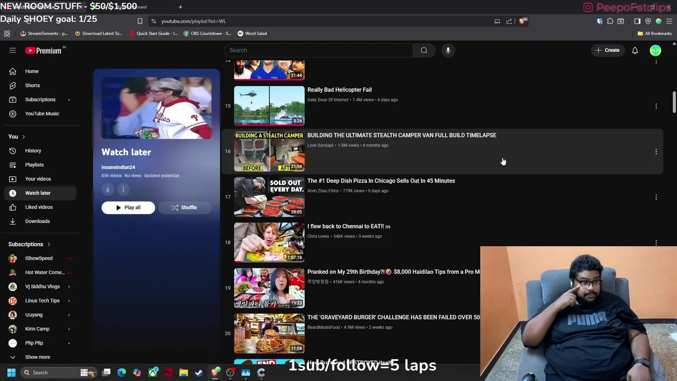Open Copilot from taskbar

pos(137,373)
